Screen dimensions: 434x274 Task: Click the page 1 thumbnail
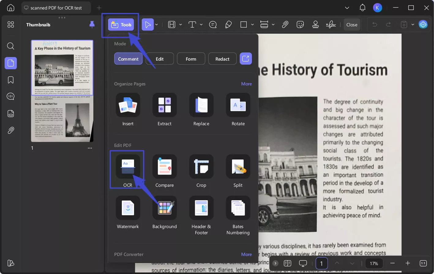click(x=62, y=91)
